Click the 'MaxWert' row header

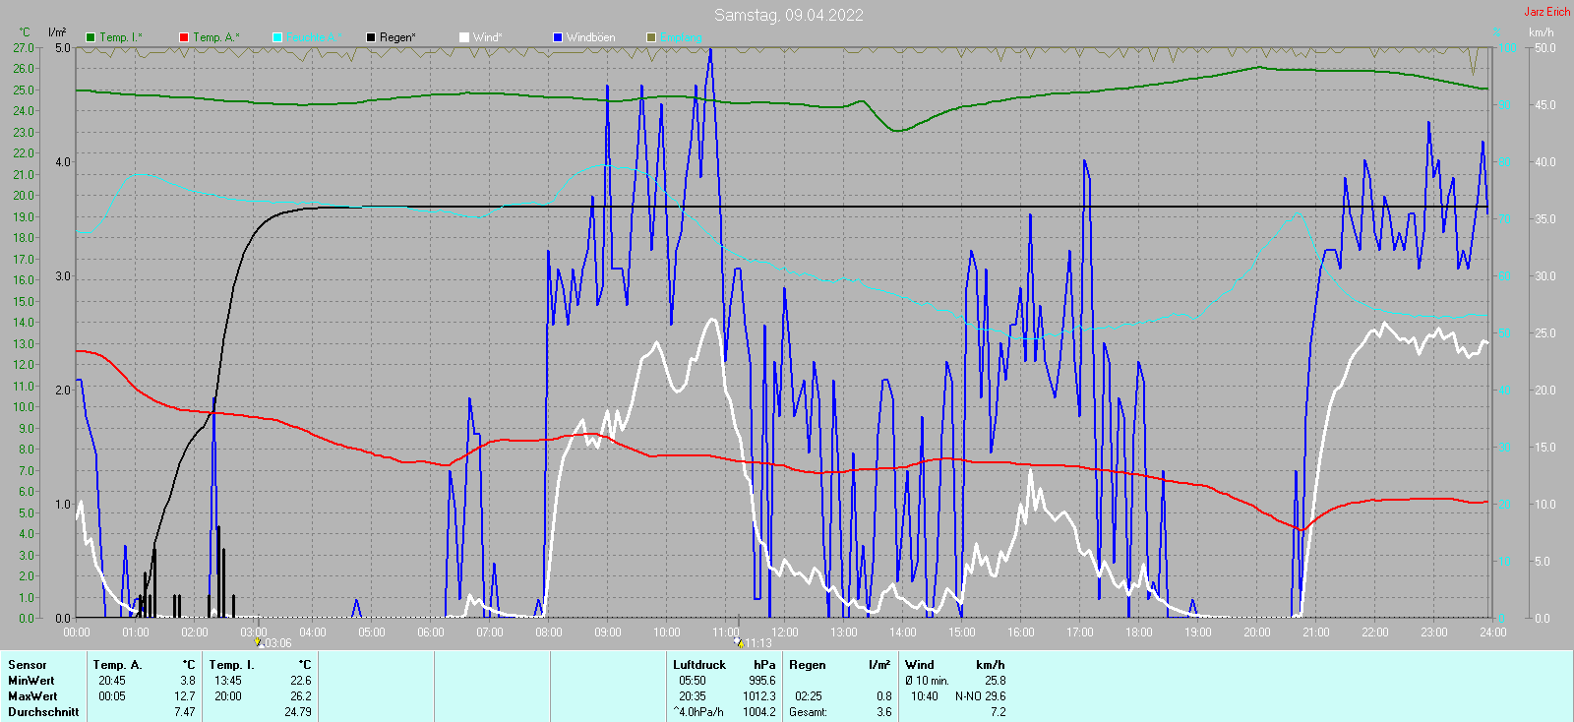tap(32, 696)
